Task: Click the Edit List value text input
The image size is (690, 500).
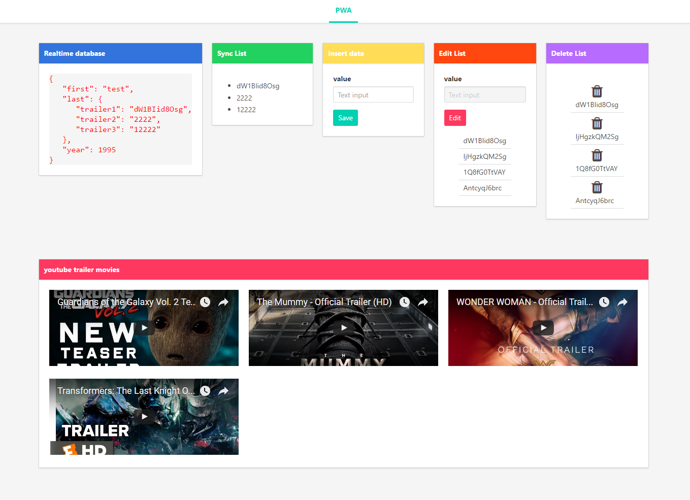Action: point(485,95)
